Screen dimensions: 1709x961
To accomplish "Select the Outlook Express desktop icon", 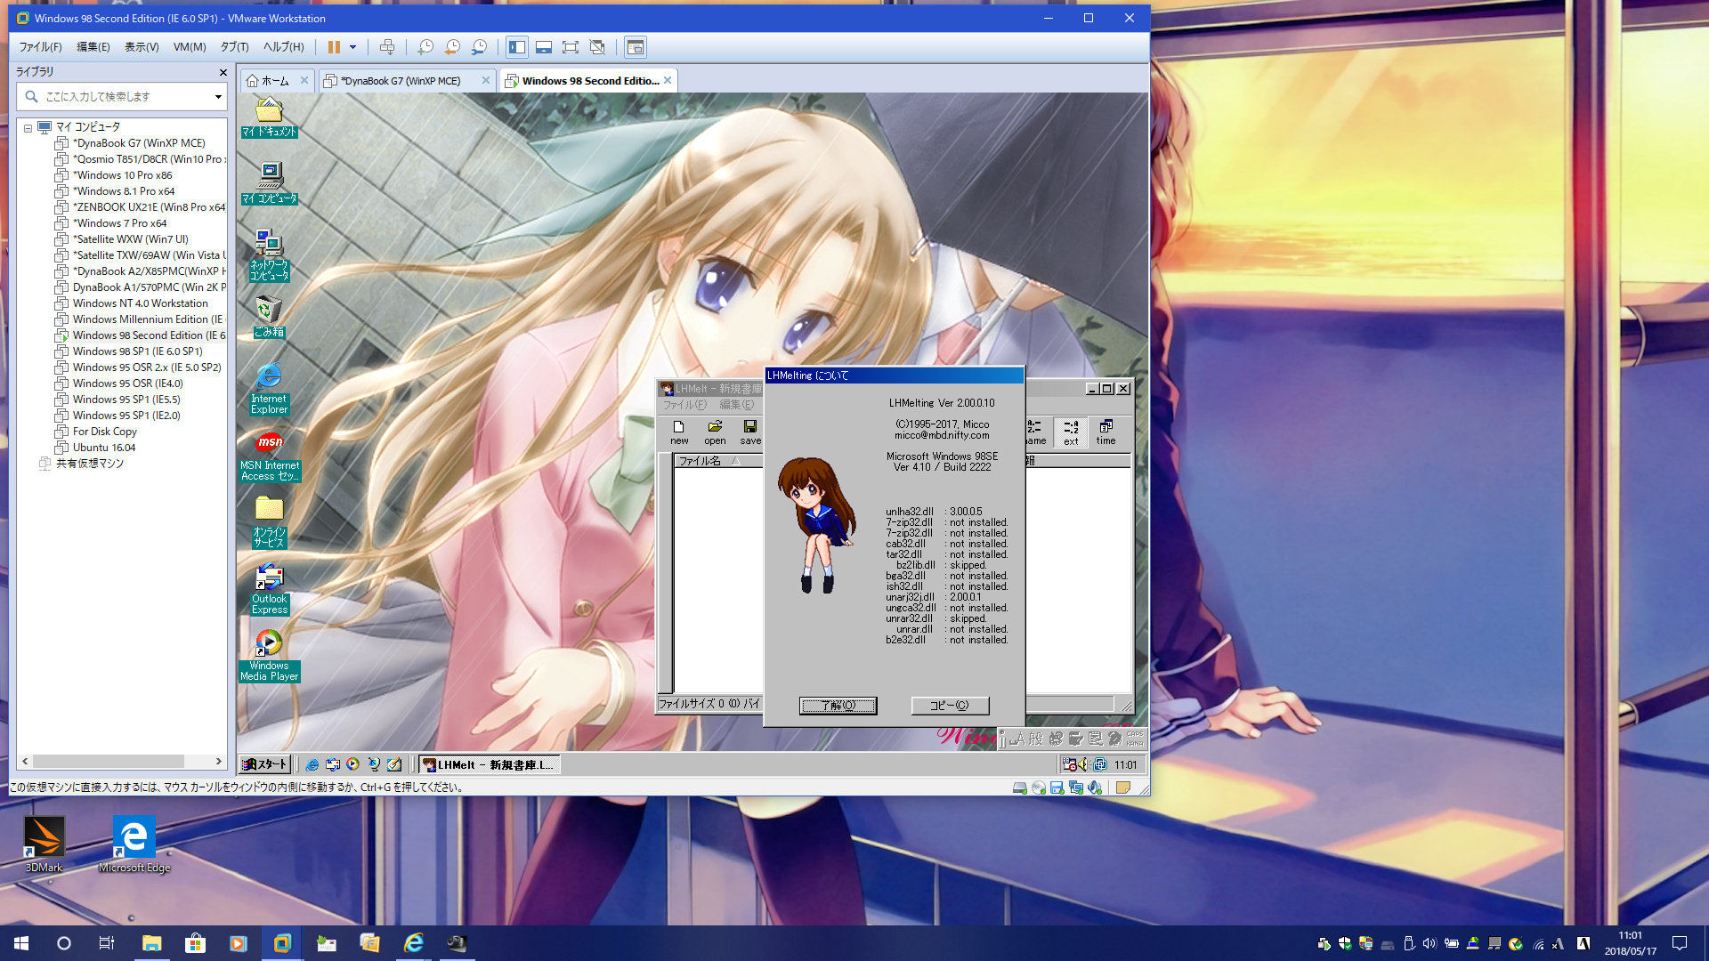I will pyautogui.click(x=269, y=589).
